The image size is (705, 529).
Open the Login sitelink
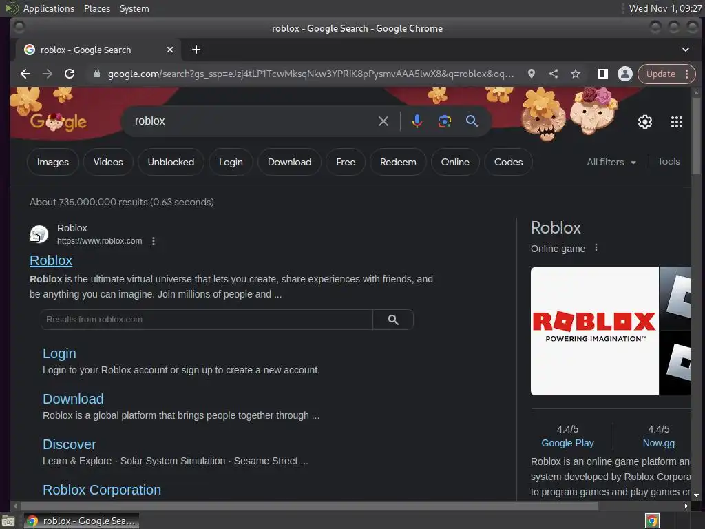59,353
